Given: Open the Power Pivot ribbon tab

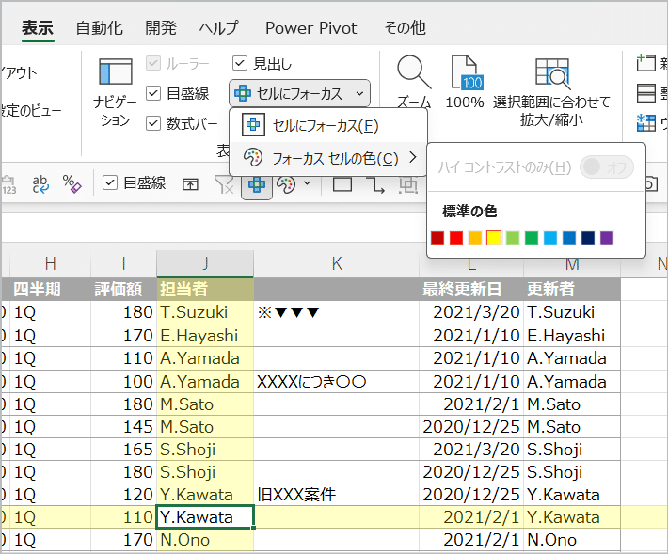Looking at the screenshot, I should [x=311, y=28].
